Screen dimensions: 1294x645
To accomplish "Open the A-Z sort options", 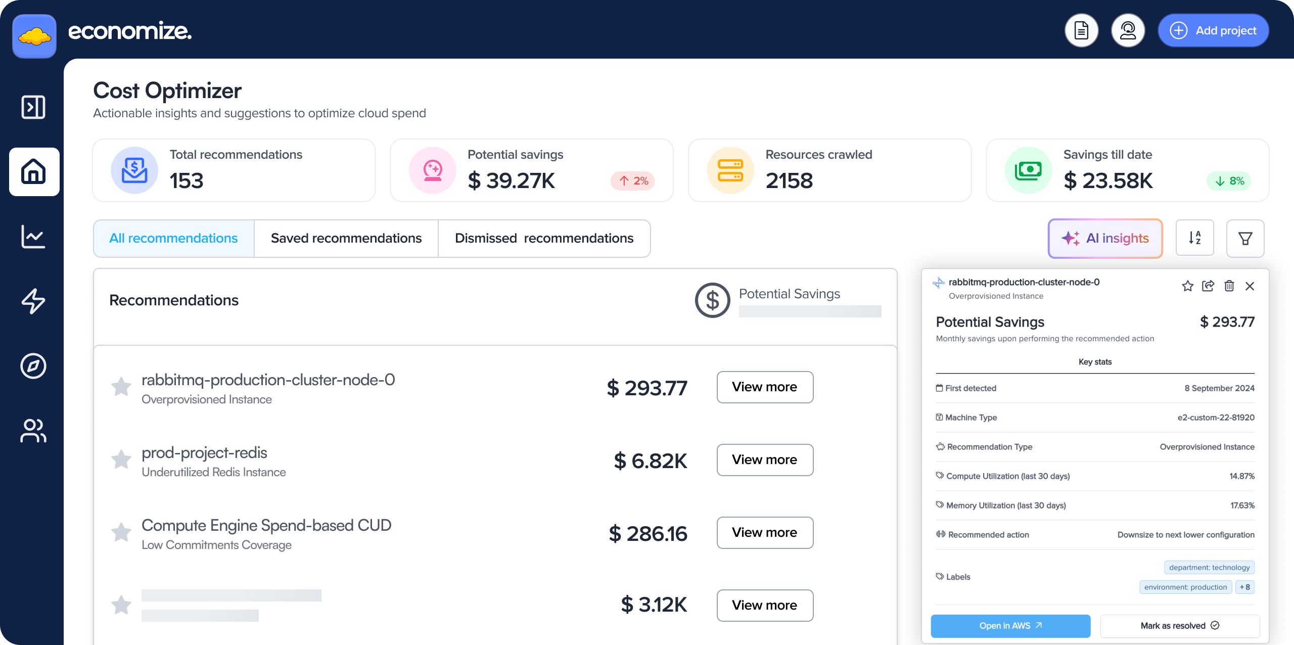I will click(x=1194, y=238).
